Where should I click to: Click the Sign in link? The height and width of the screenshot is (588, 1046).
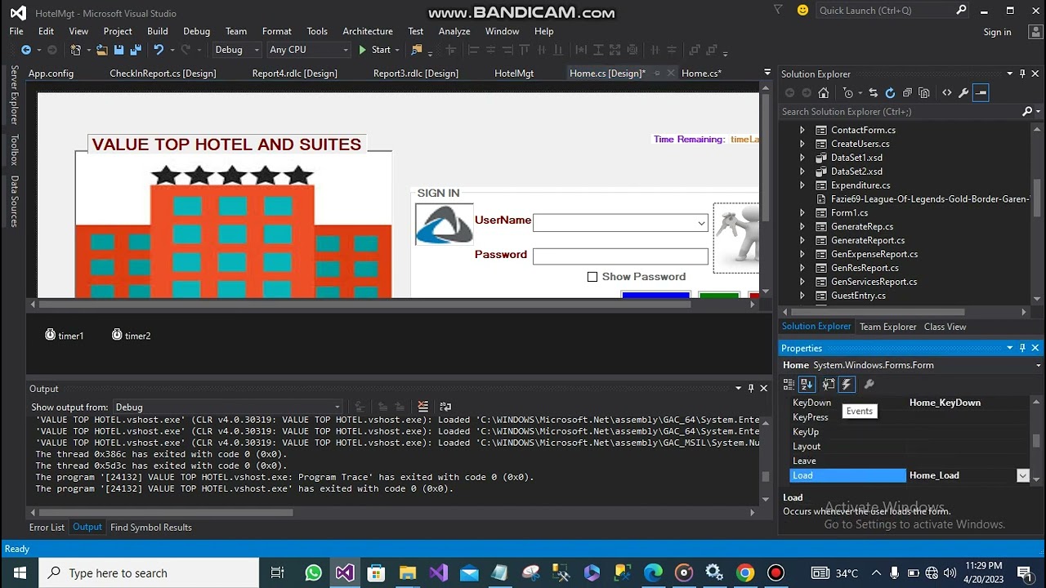997,32
